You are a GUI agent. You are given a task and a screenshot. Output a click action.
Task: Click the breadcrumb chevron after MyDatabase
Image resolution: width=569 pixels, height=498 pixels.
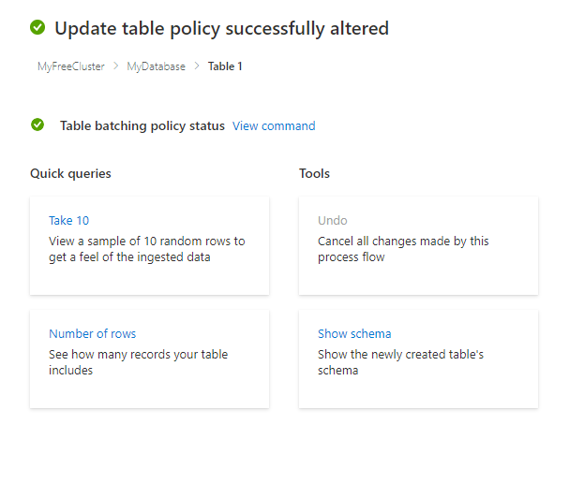click(197, 66)
